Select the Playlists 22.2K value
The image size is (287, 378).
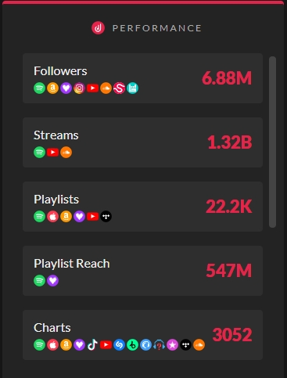(229, 207)
